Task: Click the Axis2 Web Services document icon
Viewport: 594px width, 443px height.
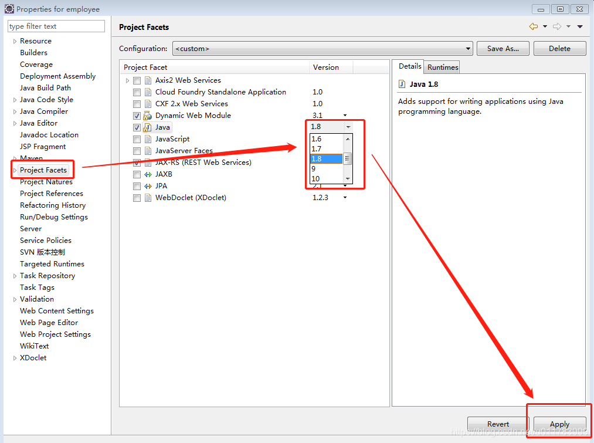Action: [148, 80]
